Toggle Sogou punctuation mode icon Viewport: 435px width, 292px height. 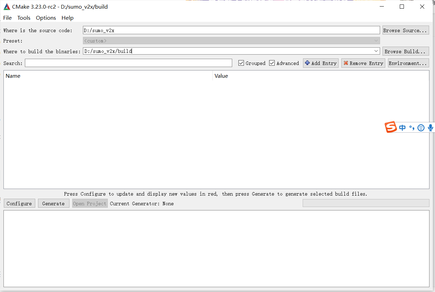click(x=412, y=128)
